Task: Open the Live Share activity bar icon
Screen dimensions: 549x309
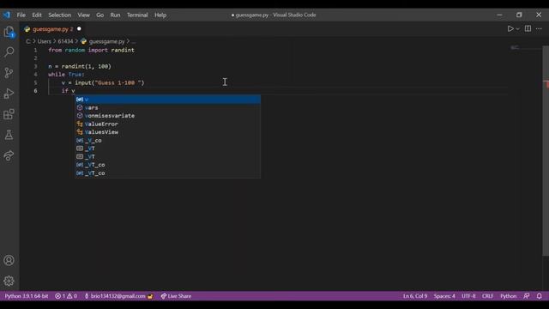Action: 9,155
